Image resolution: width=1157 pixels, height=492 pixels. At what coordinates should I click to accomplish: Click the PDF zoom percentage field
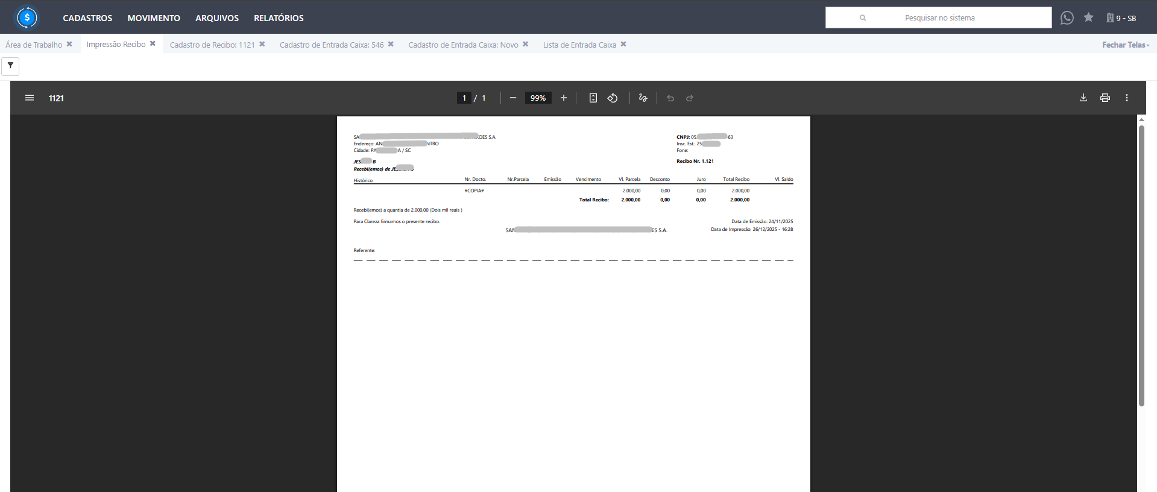(x=538, y=98)
